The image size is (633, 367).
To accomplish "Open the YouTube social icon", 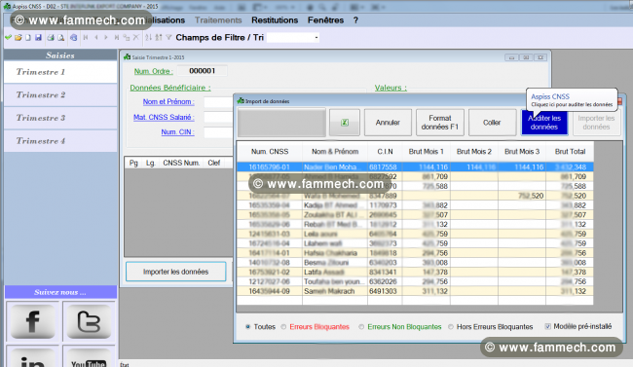I will pyautogui.click(x=89, y=358).
